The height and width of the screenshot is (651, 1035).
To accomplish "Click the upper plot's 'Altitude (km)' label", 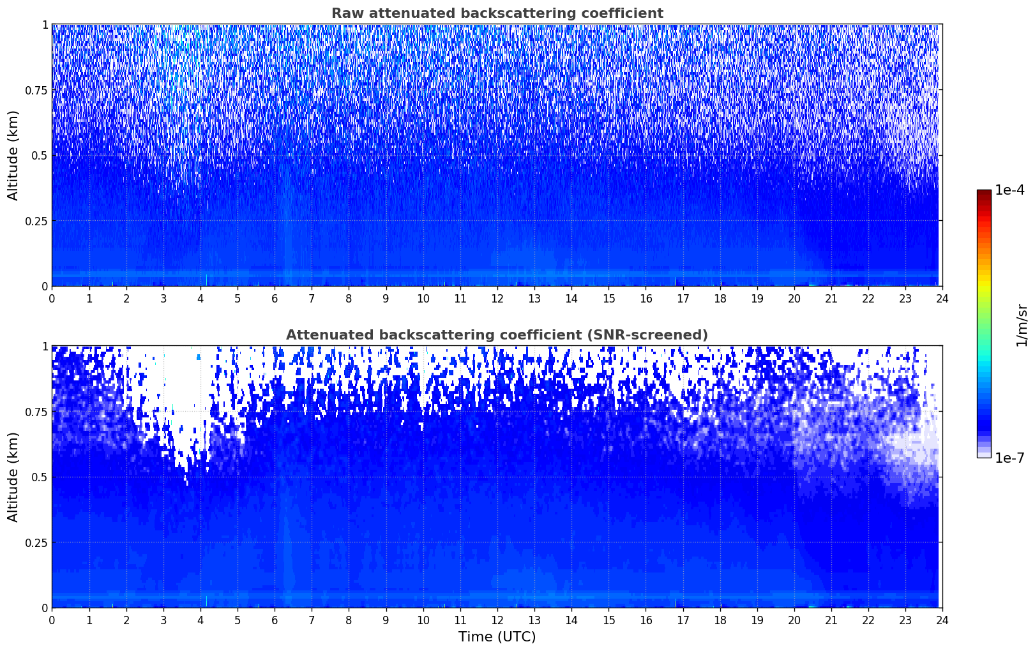I will click(x=13, y=155).
